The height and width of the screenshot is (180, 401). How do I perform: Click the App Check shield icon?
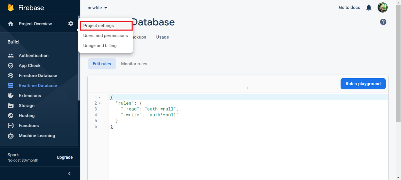point(10,66)
